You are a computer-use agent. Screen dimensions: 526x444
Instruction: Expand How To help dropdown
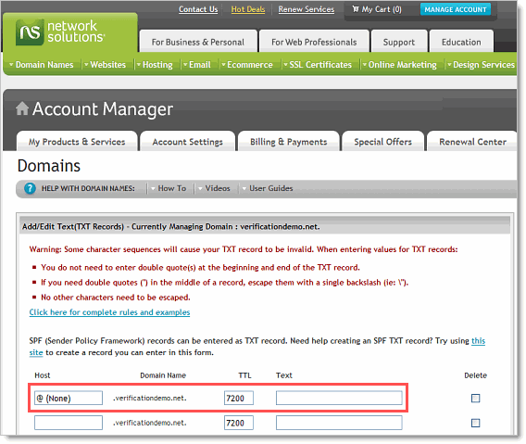pos(169,188)
